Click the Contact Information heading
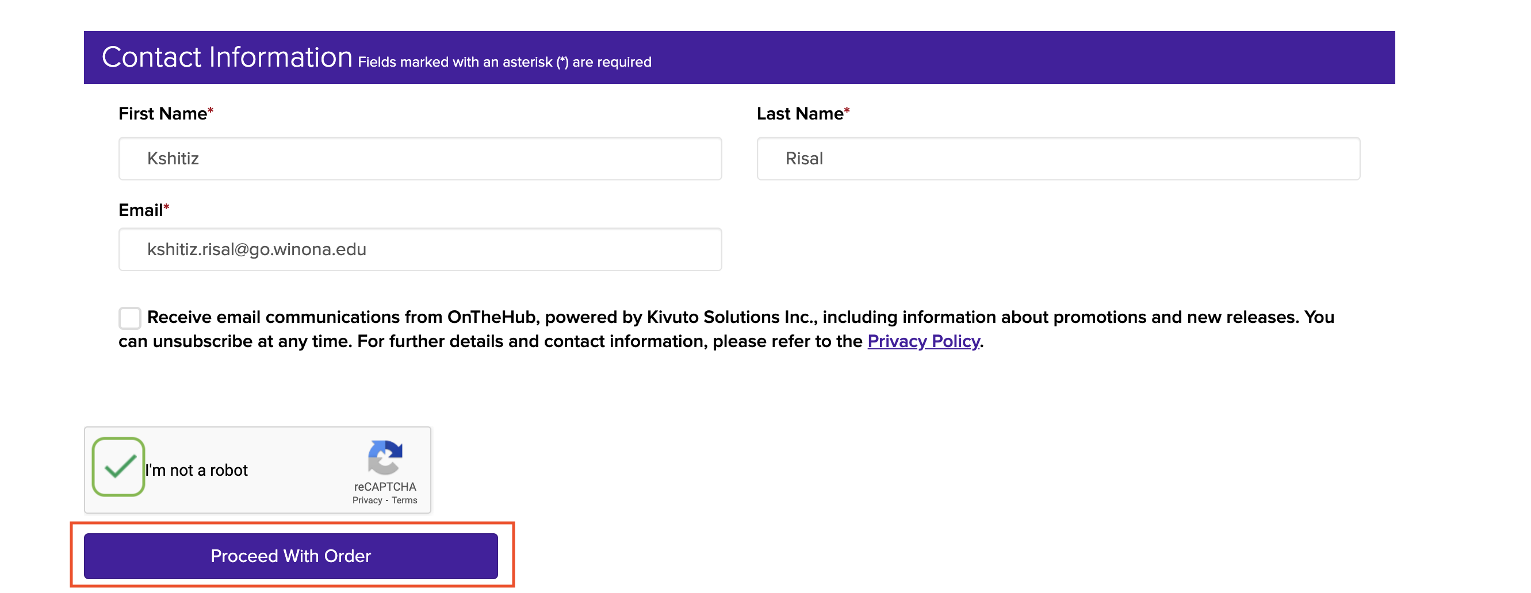The image size is (1531, 593). (227, 57)
